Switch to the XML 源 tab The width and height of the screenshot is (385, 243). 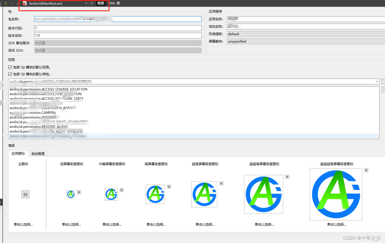[x=114, y=3]
